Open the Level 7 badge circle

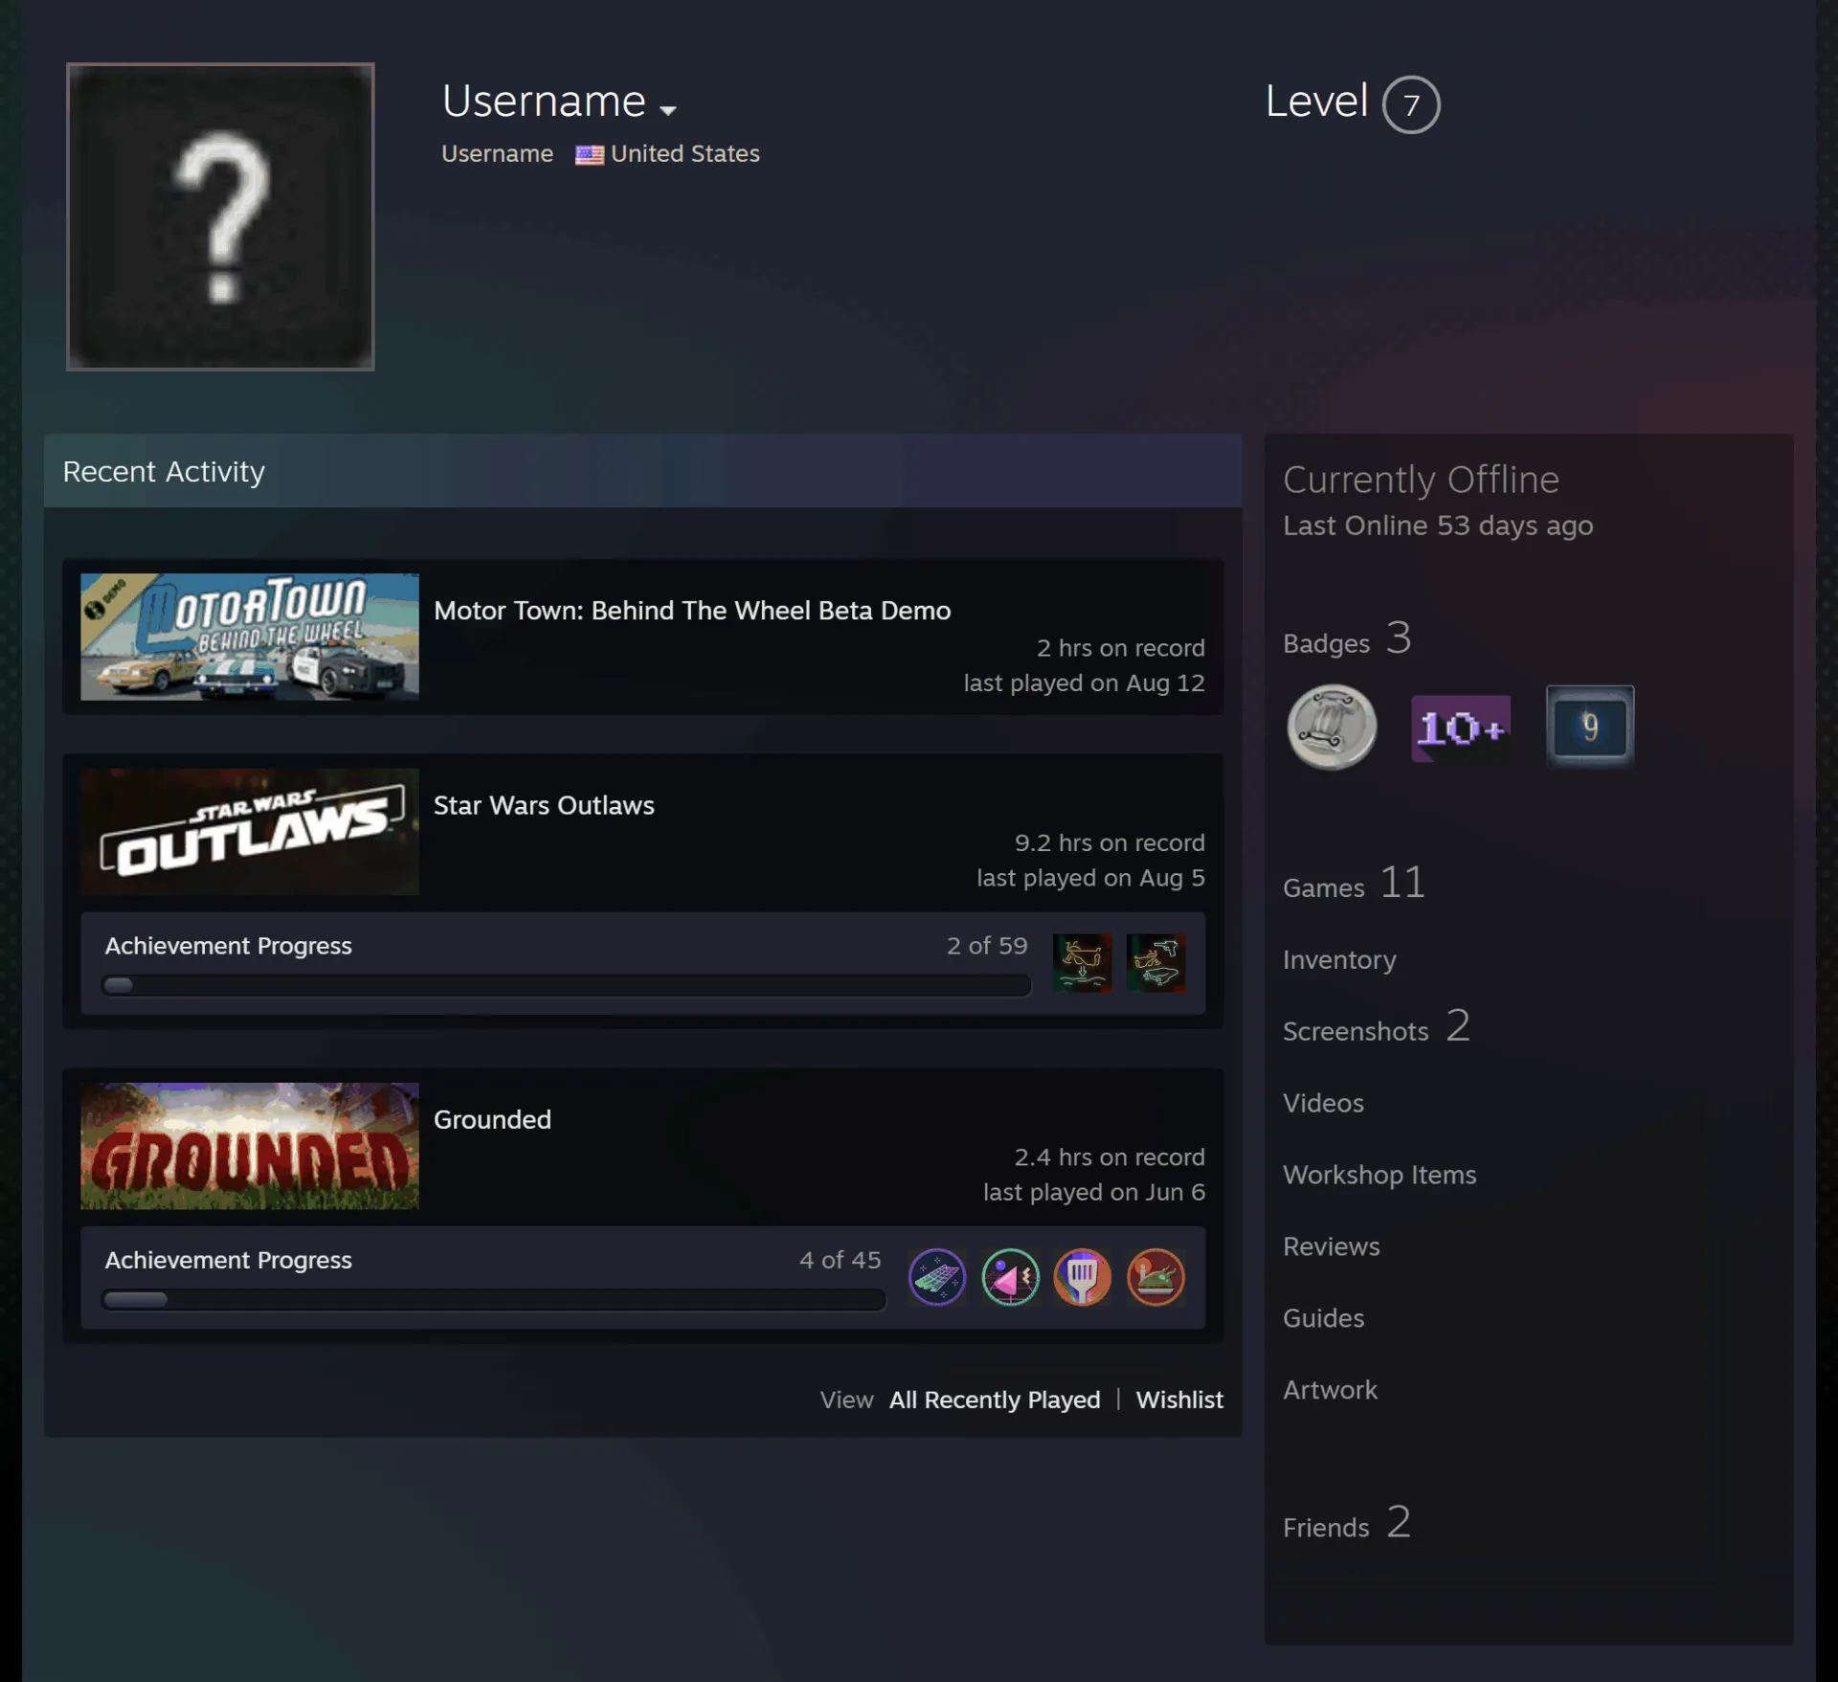coord(1411,104)
